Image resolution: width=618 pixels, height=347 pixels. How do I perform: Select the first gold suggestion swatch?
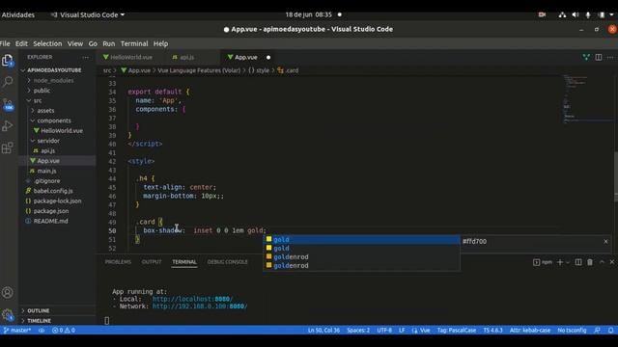(268, 239)
